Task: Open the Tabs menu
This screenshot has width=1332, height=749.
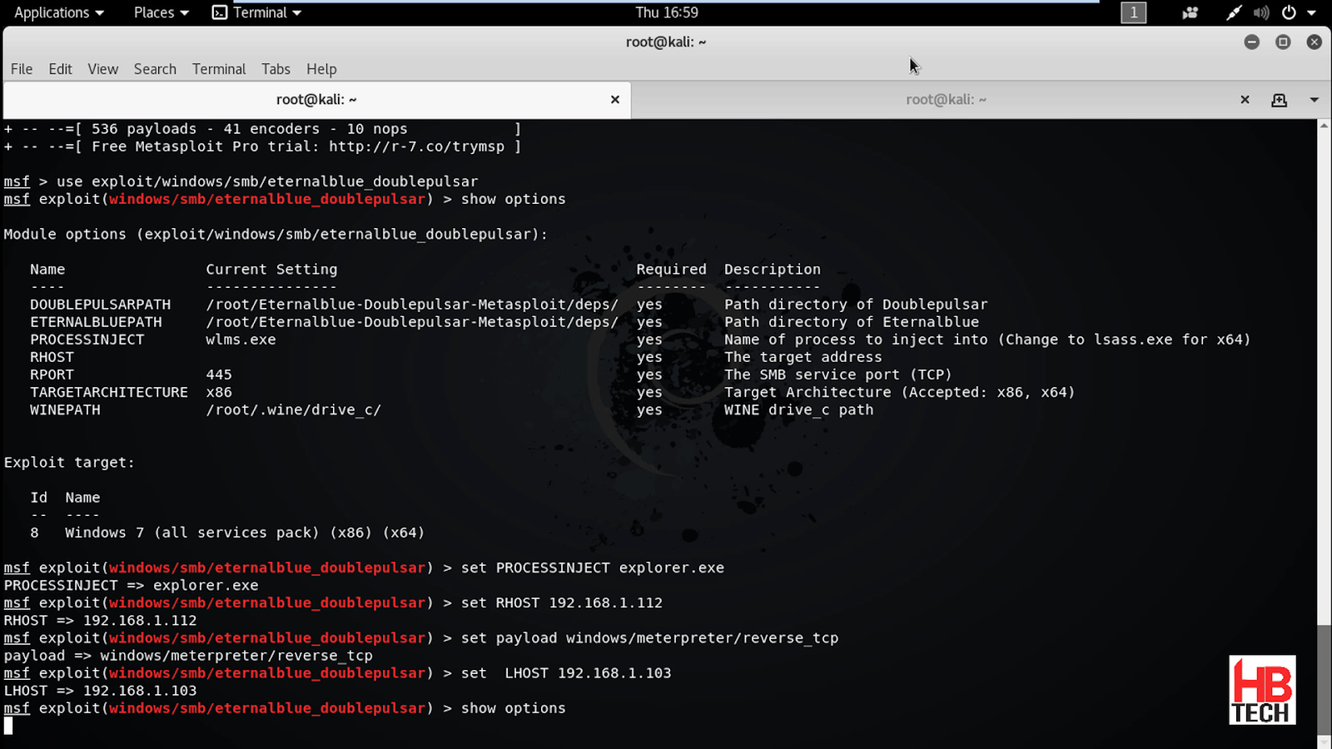Action: (x=276, y=69)
